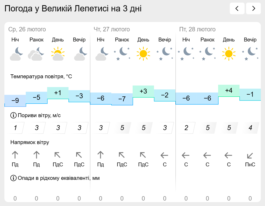The width and height of the screenshot is (265, 206).
Task: Click the cloudy moon icon for Wednesday Ніч
Action: coord(16,54)
